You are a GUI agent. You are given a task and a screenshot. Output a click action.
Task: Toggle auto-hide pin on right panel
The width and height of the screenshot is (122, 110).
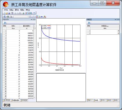click(x=117, y=19)
